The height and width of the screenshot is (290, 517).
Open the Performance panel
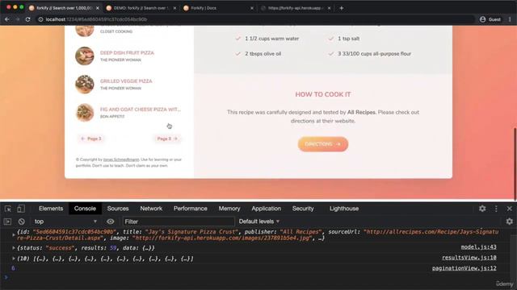tap(191, 209)
